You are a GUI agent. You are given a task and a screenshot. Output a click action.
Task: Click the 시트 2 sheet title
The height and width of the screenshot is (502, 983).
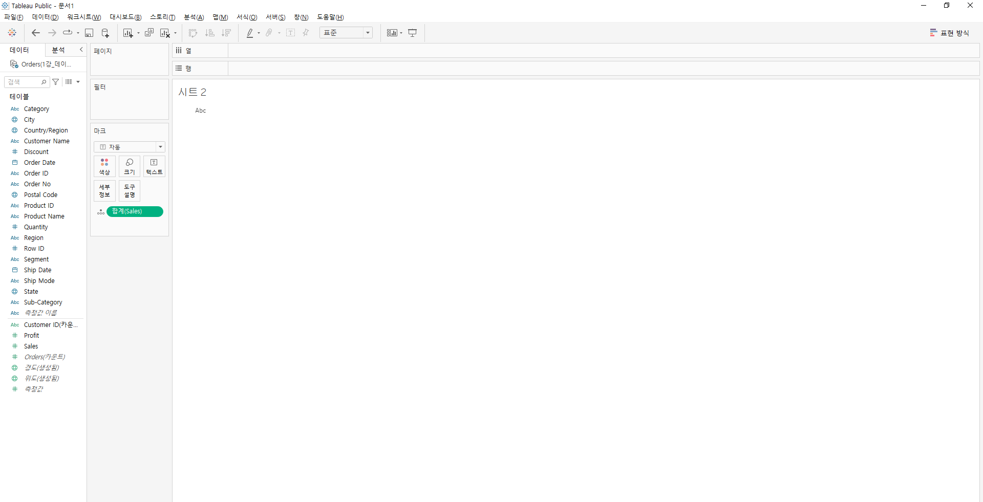(x=192, y=92)
